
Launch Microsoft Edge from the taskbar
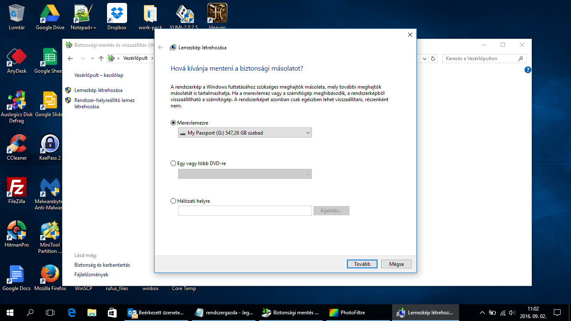point(71,312)
